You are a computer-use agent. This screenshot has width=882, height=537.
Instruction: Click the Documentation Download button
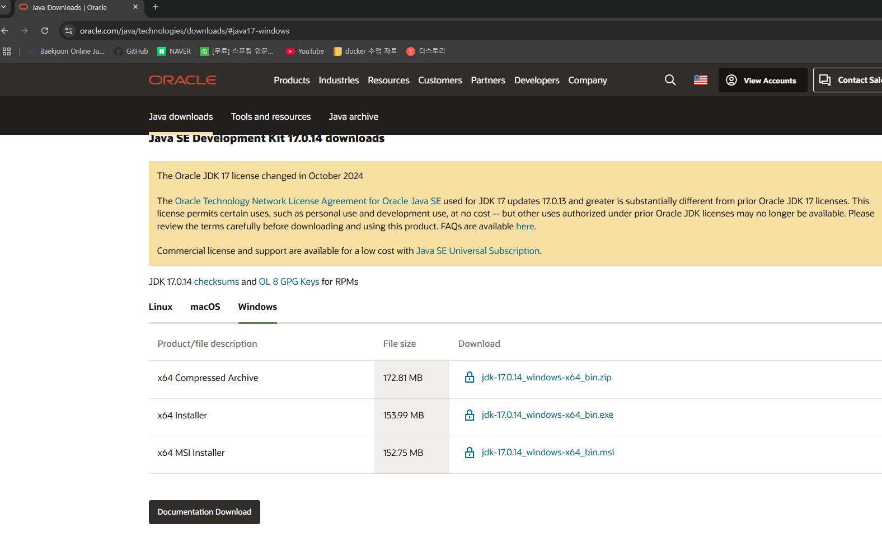204,512
